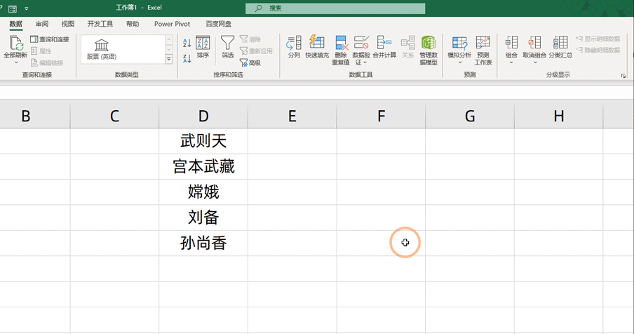The height and width of the screenshot is (334, 634).
Task: Open Data Validation
Action: tap(361, 43)
